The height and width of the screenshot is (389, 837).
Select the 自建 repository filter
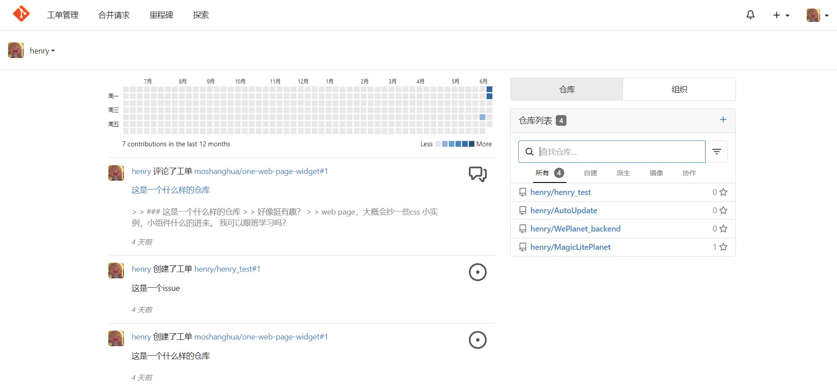591,173
